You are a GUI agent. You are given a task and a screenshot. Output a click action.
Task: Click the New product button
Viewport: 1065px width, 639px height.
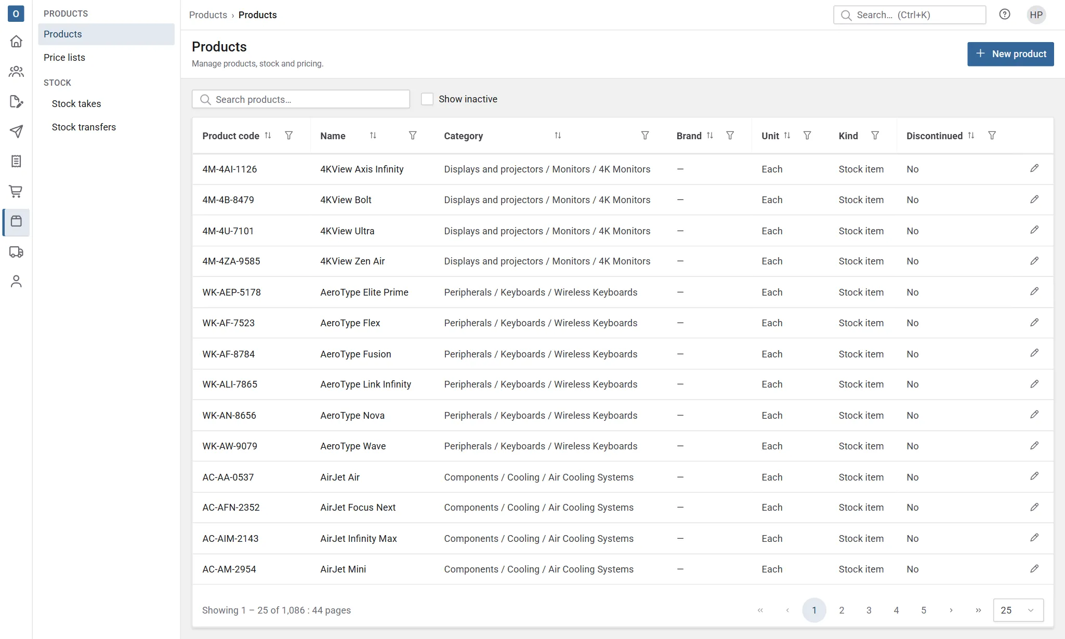pos(1010,54)
